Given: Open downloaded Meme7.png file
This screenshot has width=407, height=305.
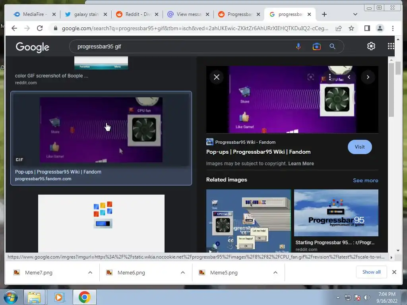Looking at the screenshot, I should point(39,272).
